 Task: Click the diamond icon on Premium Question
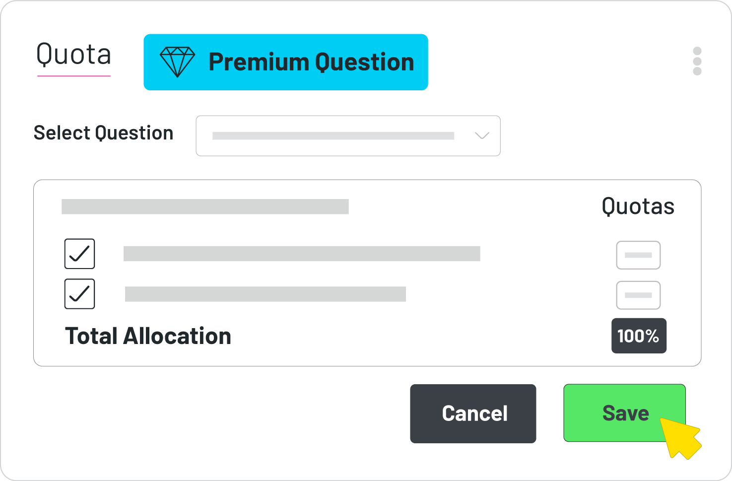coord(177,62)
